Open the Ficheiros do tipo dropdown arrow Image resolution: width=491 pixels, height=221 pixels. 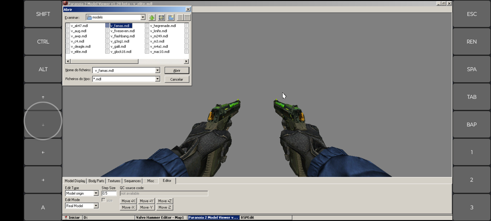coord(157,79)
